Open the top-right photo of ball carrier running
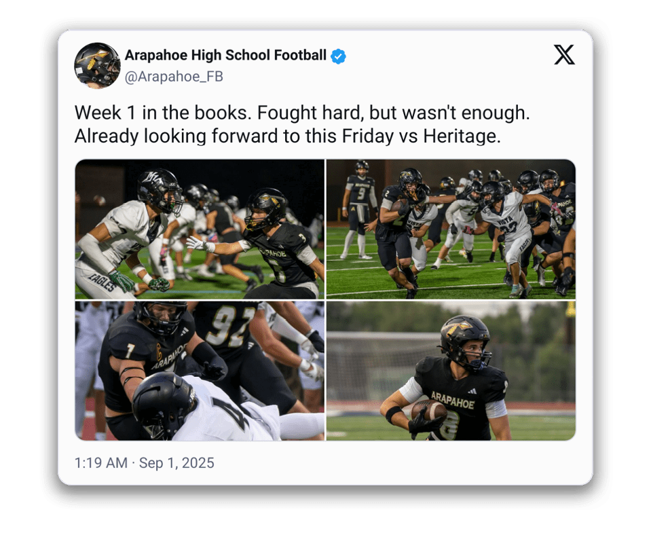This screenshot has height=558, width=651. [x=451, y=229]
